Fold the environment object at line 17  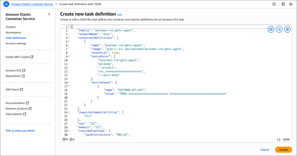(x=69, y=86)
